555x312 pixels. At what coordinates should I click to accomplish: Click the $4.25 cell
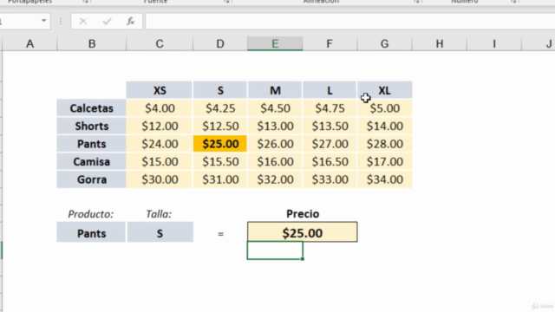point(220,107)
